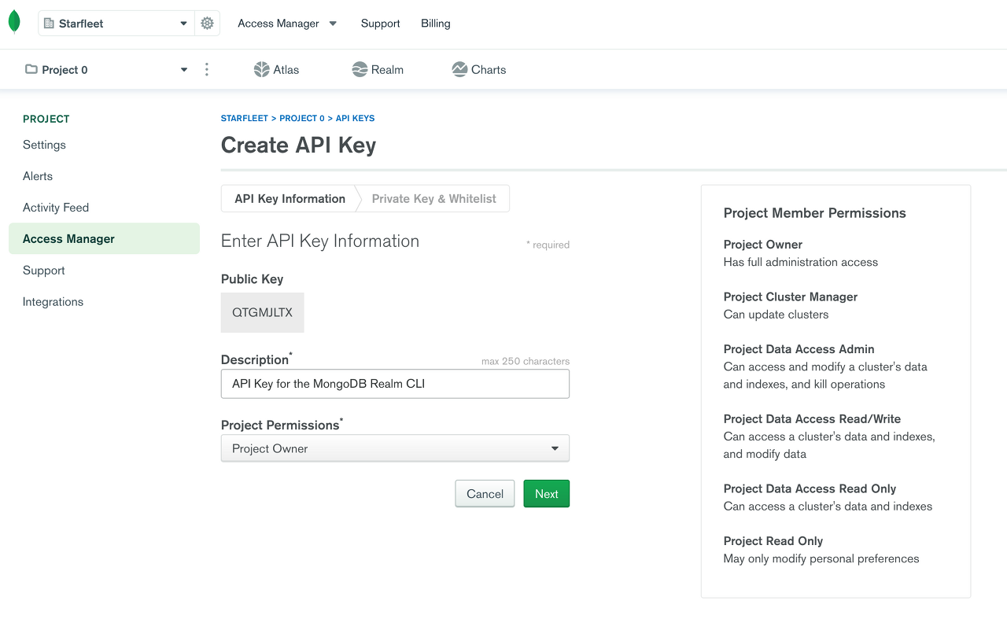Open the Project Permissions dropdown

pos(395,448)
